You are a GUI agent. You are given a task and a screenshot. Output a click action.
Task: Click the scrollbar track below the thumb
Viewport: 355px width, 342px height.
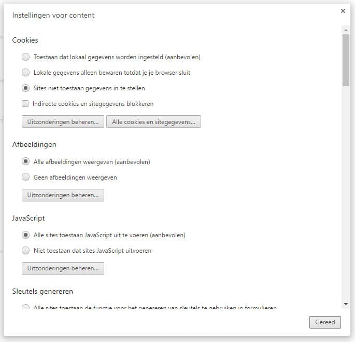tap(346, 193)
